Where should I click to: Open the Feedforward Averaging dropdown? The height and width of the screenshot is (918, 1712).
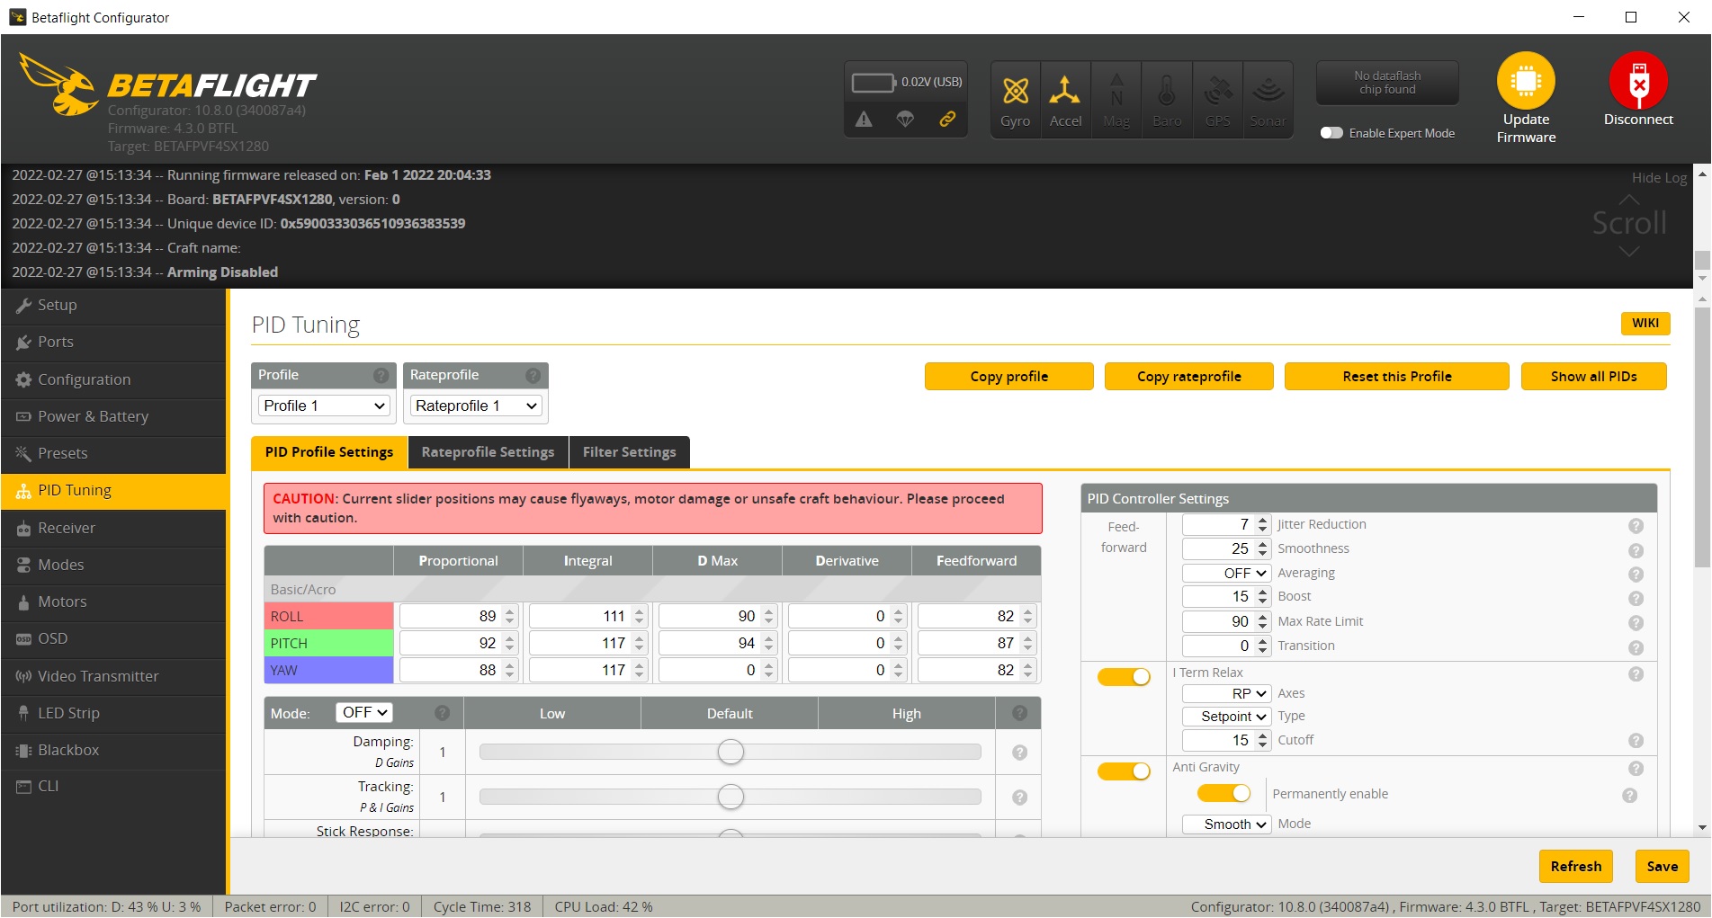pos(1226,573)
